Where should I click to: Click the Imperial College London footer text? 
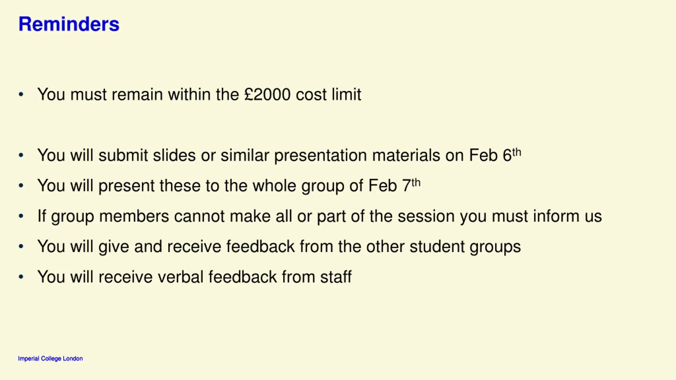pyautogui.click(x=50, y=359)
